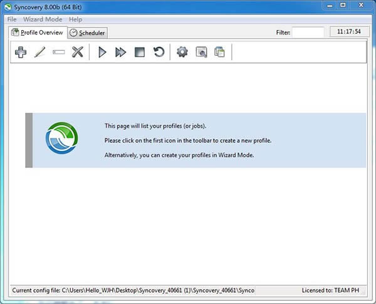Click the rename profile bar icon
The width and height of the screenshot is (376, 304).
pos(59,52)
